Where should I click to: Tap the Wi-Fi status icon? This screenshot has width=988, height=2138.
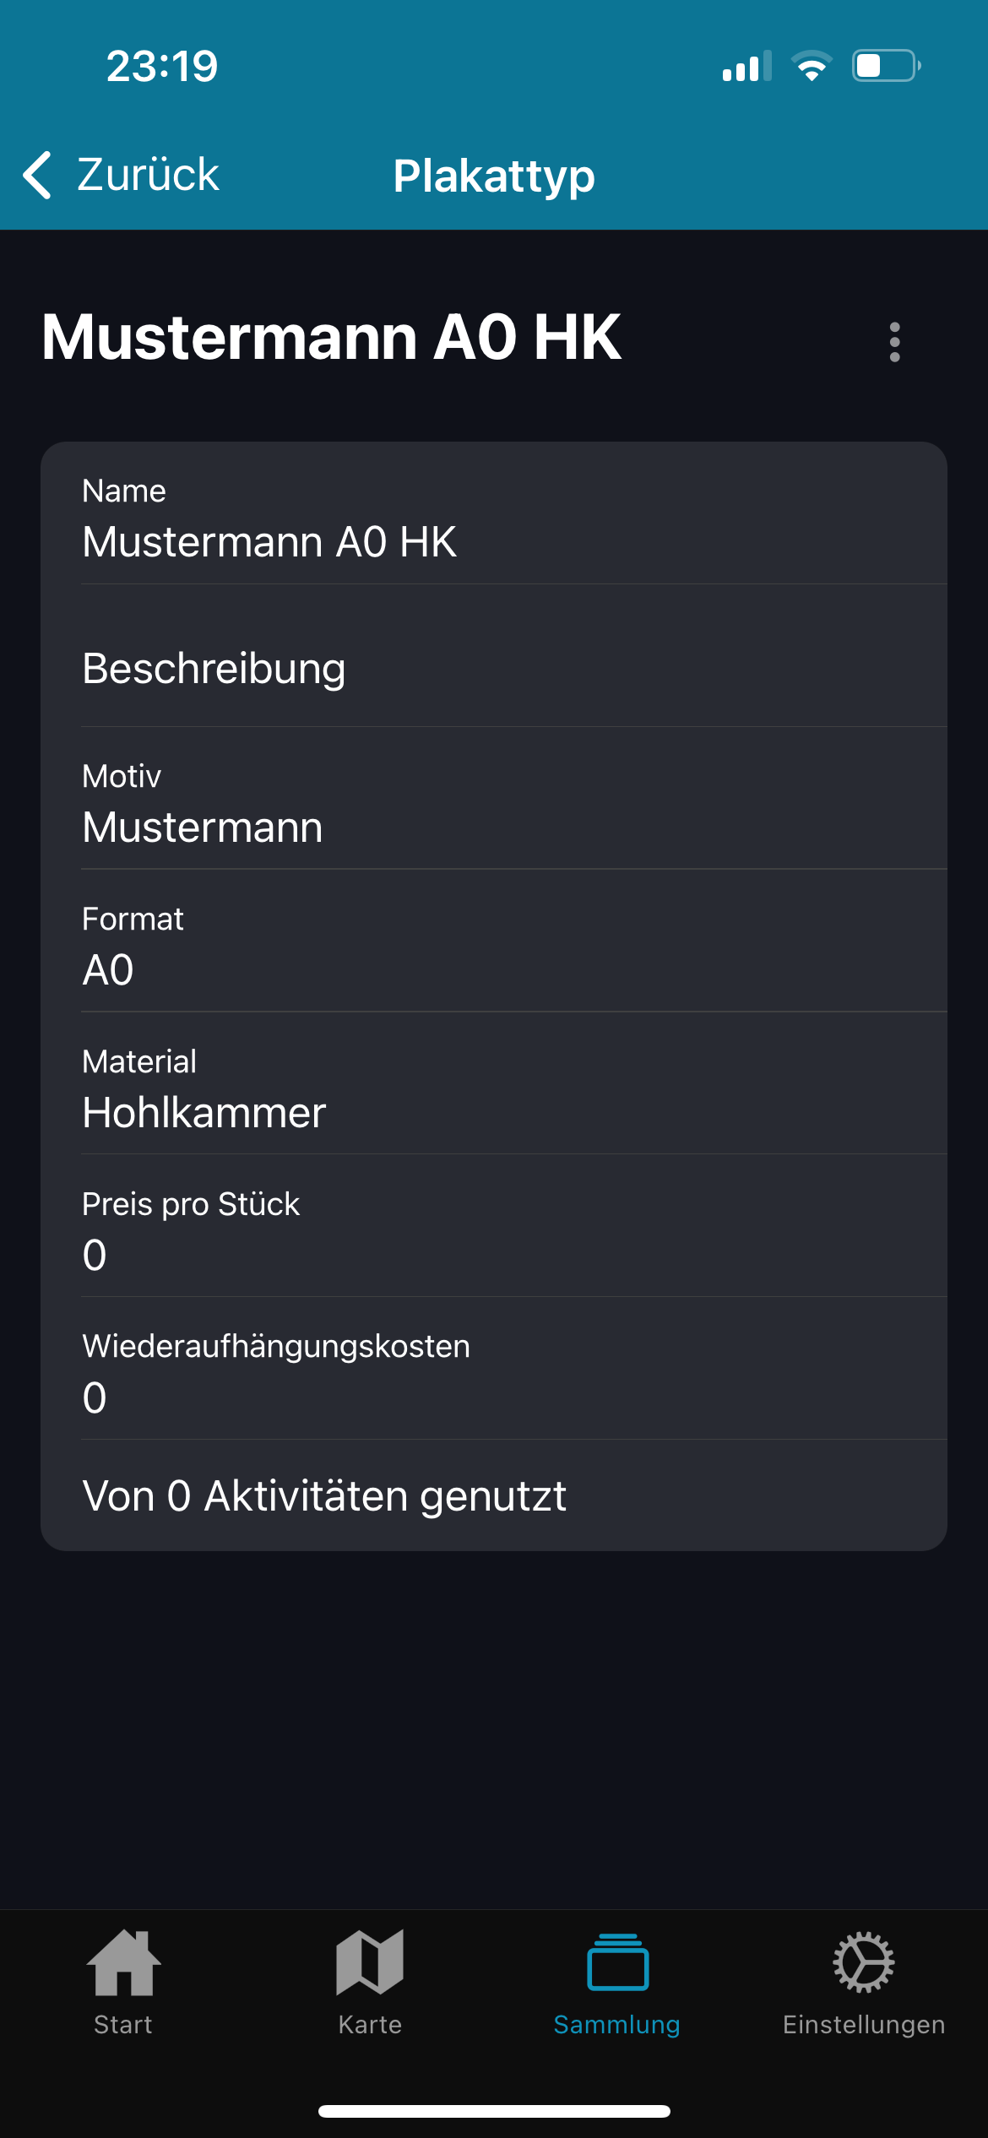[x=812, y=66]
